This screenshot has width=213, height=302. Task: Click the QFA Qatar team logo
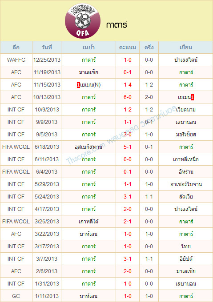[x=83, y=21]
